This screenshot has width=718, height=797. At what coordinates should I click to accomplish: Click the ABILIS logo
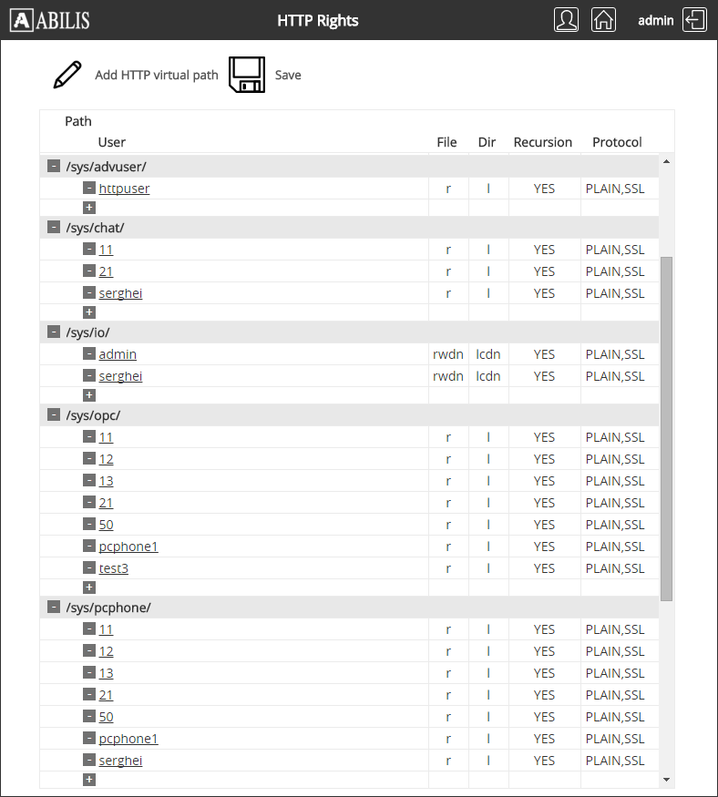point(50,20)
